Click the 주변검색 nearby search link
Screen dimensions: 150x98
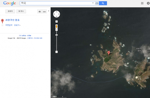coord(9,25)
